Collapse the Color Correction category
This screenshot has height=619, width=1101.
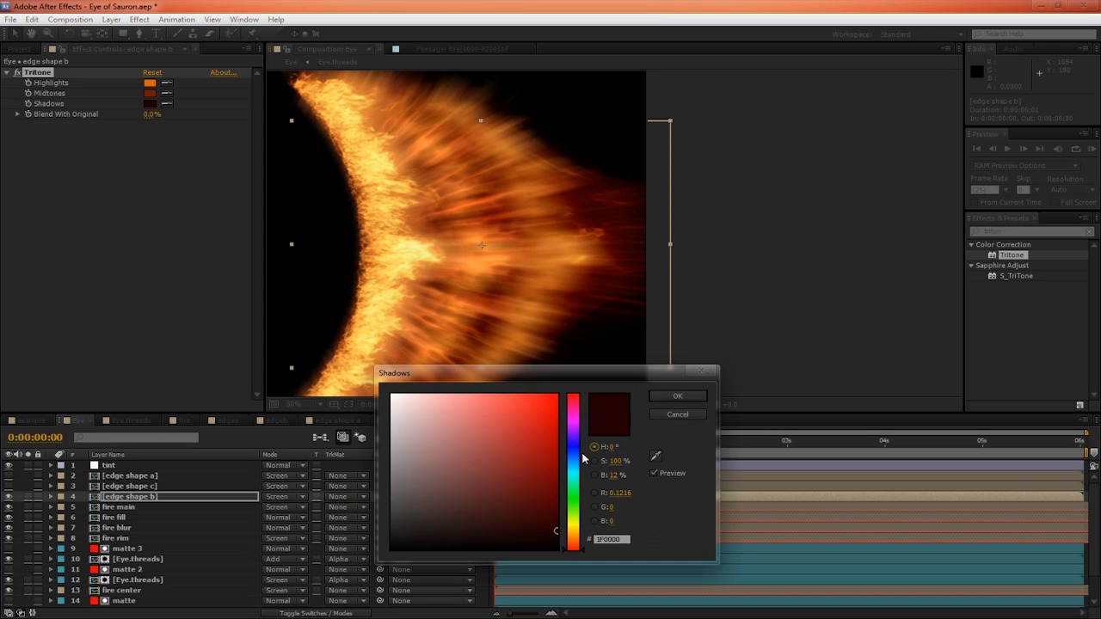971,245
